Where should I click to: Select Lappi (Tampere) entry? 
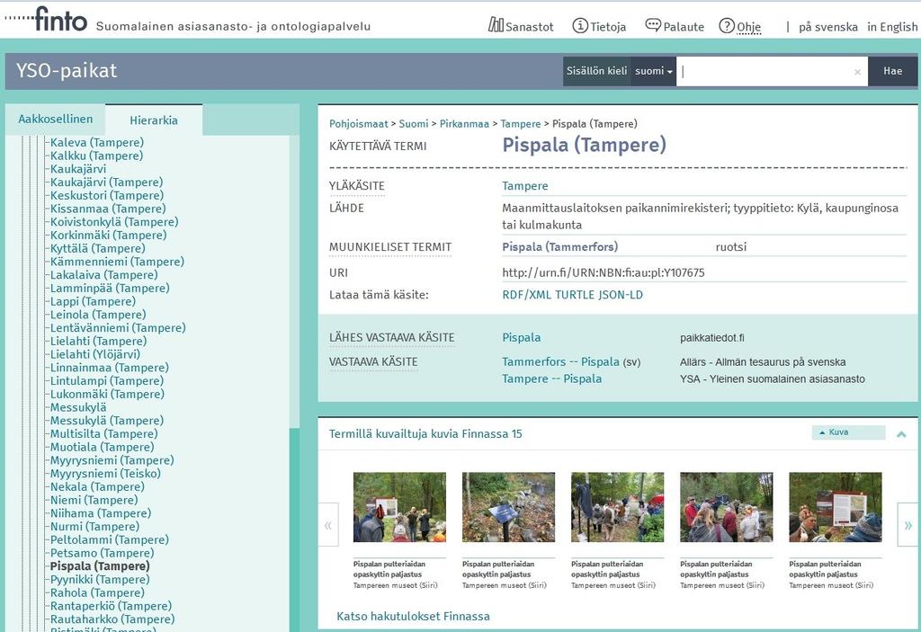pos(93,301)
